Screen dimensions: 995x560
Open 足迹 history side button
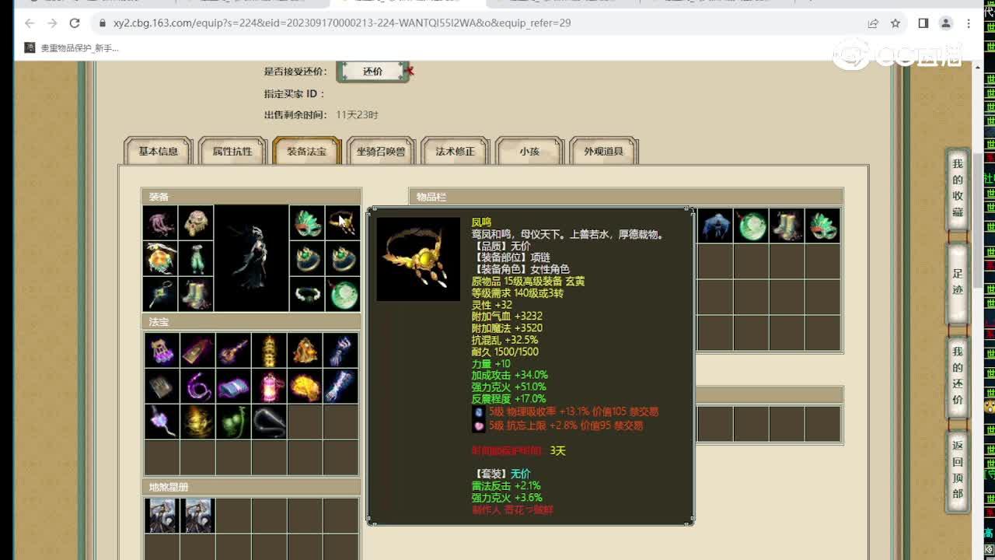click(x=958, y=282)
